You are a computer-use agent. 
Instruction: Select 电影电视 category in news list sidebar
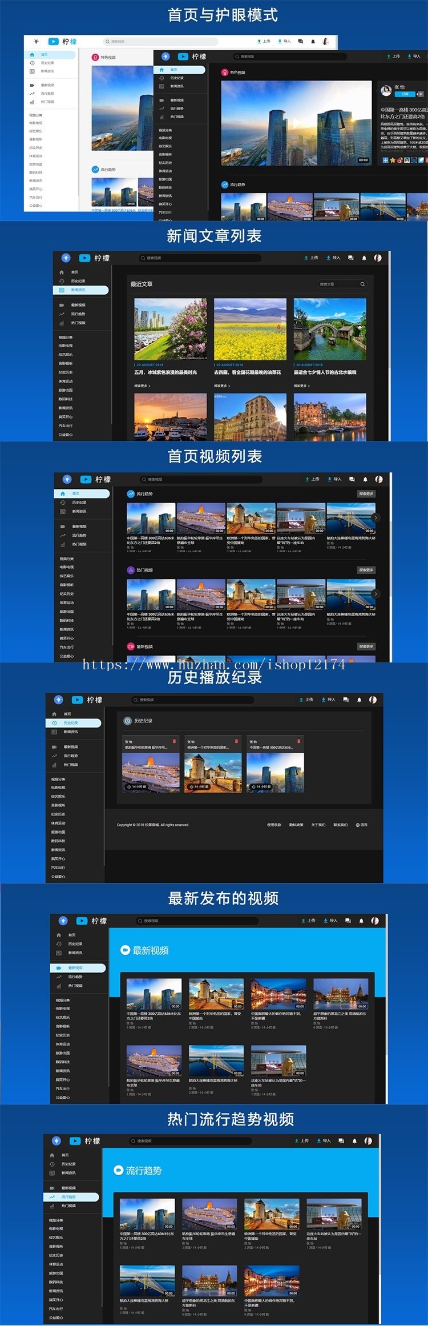click(x=66, y=345)
